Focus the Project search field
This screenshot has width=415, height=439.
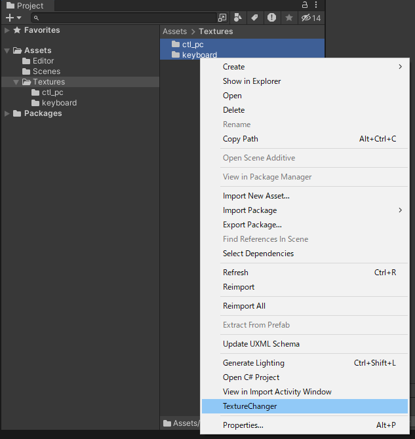(123, 18)
